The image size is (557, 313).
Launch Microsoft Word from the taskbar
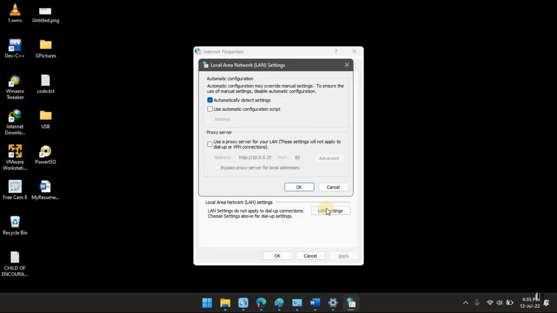(x=315, y=303)
